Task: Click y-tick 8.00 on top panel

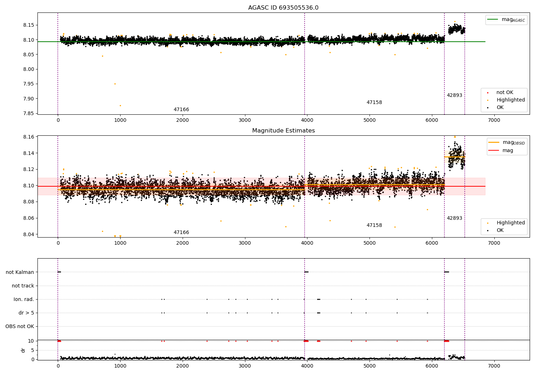Action: click(x=28, y=69)
